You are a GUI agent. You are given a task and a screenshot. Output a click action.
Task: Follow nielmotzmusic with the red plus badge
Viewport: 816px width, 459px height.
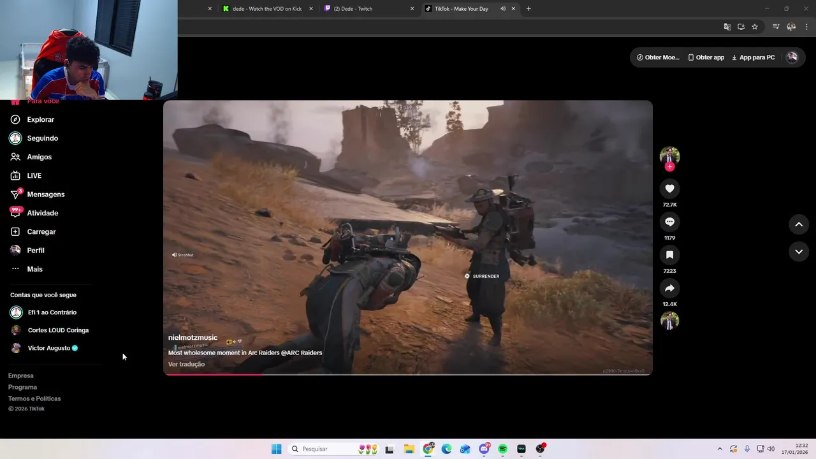pos(669,167)
